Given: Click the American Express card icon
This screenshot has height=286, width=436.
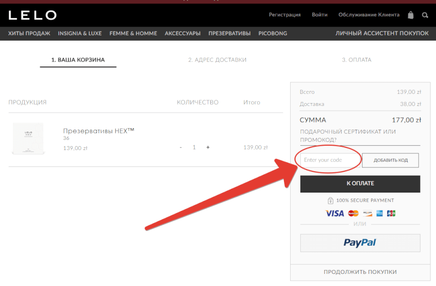Looking at the screenshot, I should point(380,213).
